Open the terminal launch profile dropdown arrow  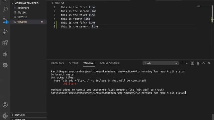[187, 63]
